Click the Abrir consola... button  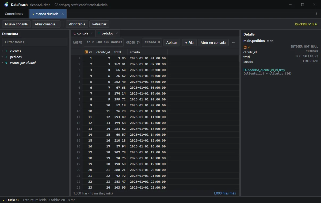46,24
